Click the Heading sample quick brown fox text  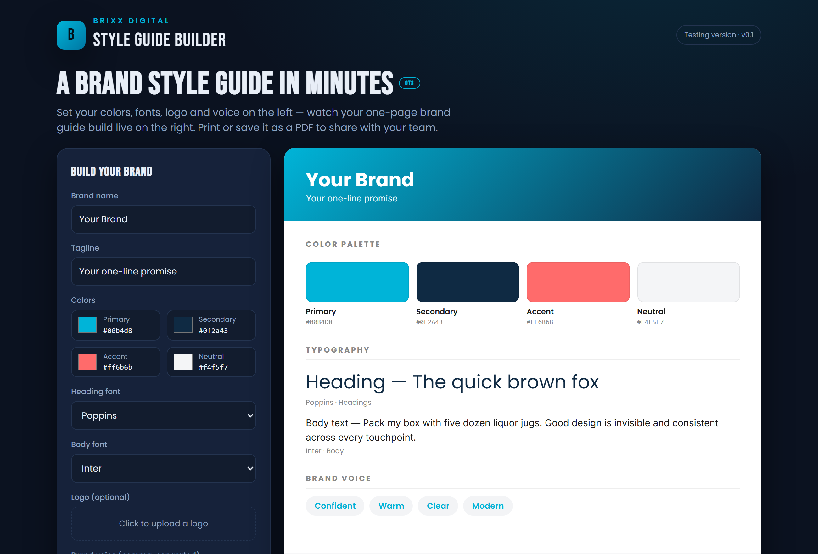pyautogui.click(x=452, y=382)
